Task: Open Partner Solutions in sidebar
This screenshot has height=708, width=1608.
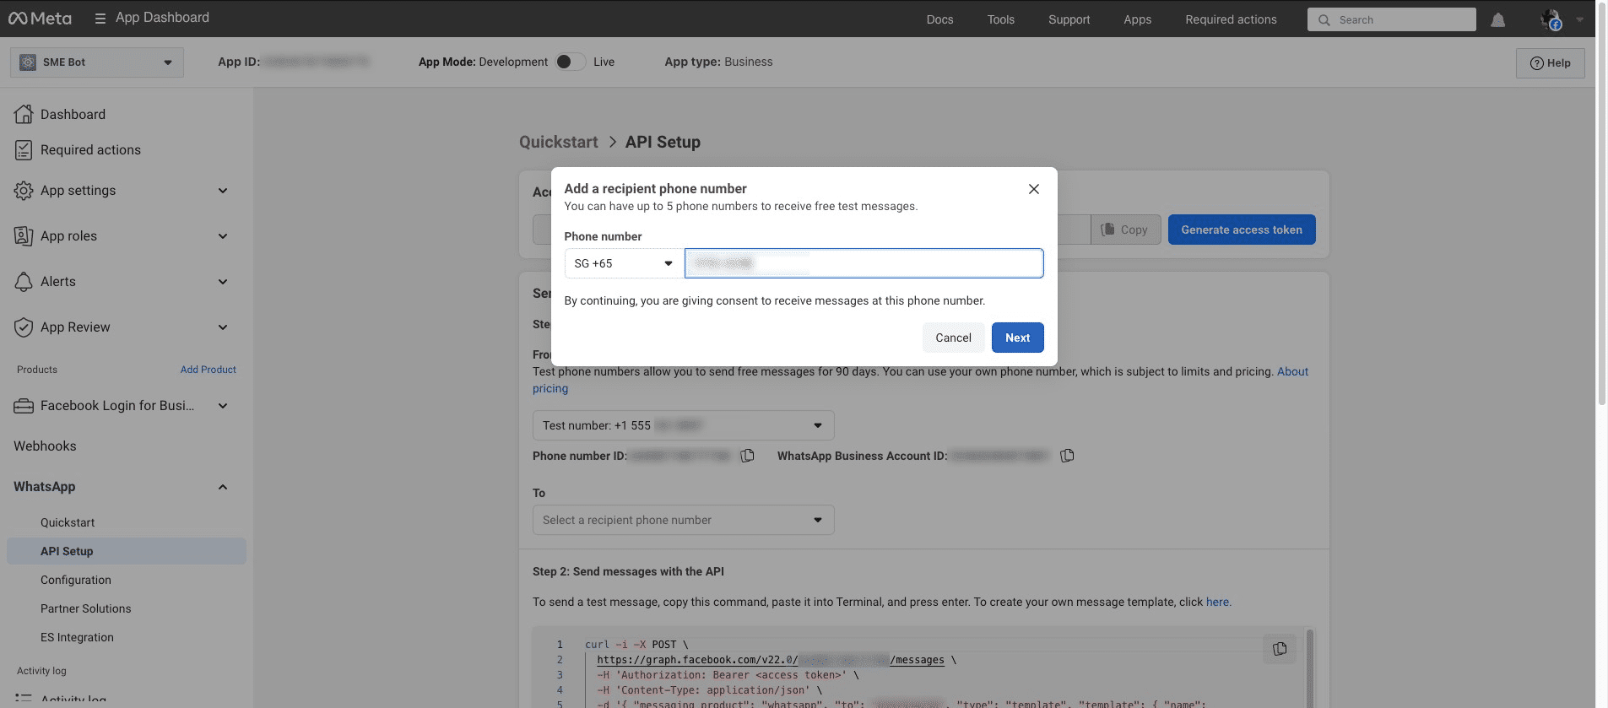Action: tap(86, 608)
